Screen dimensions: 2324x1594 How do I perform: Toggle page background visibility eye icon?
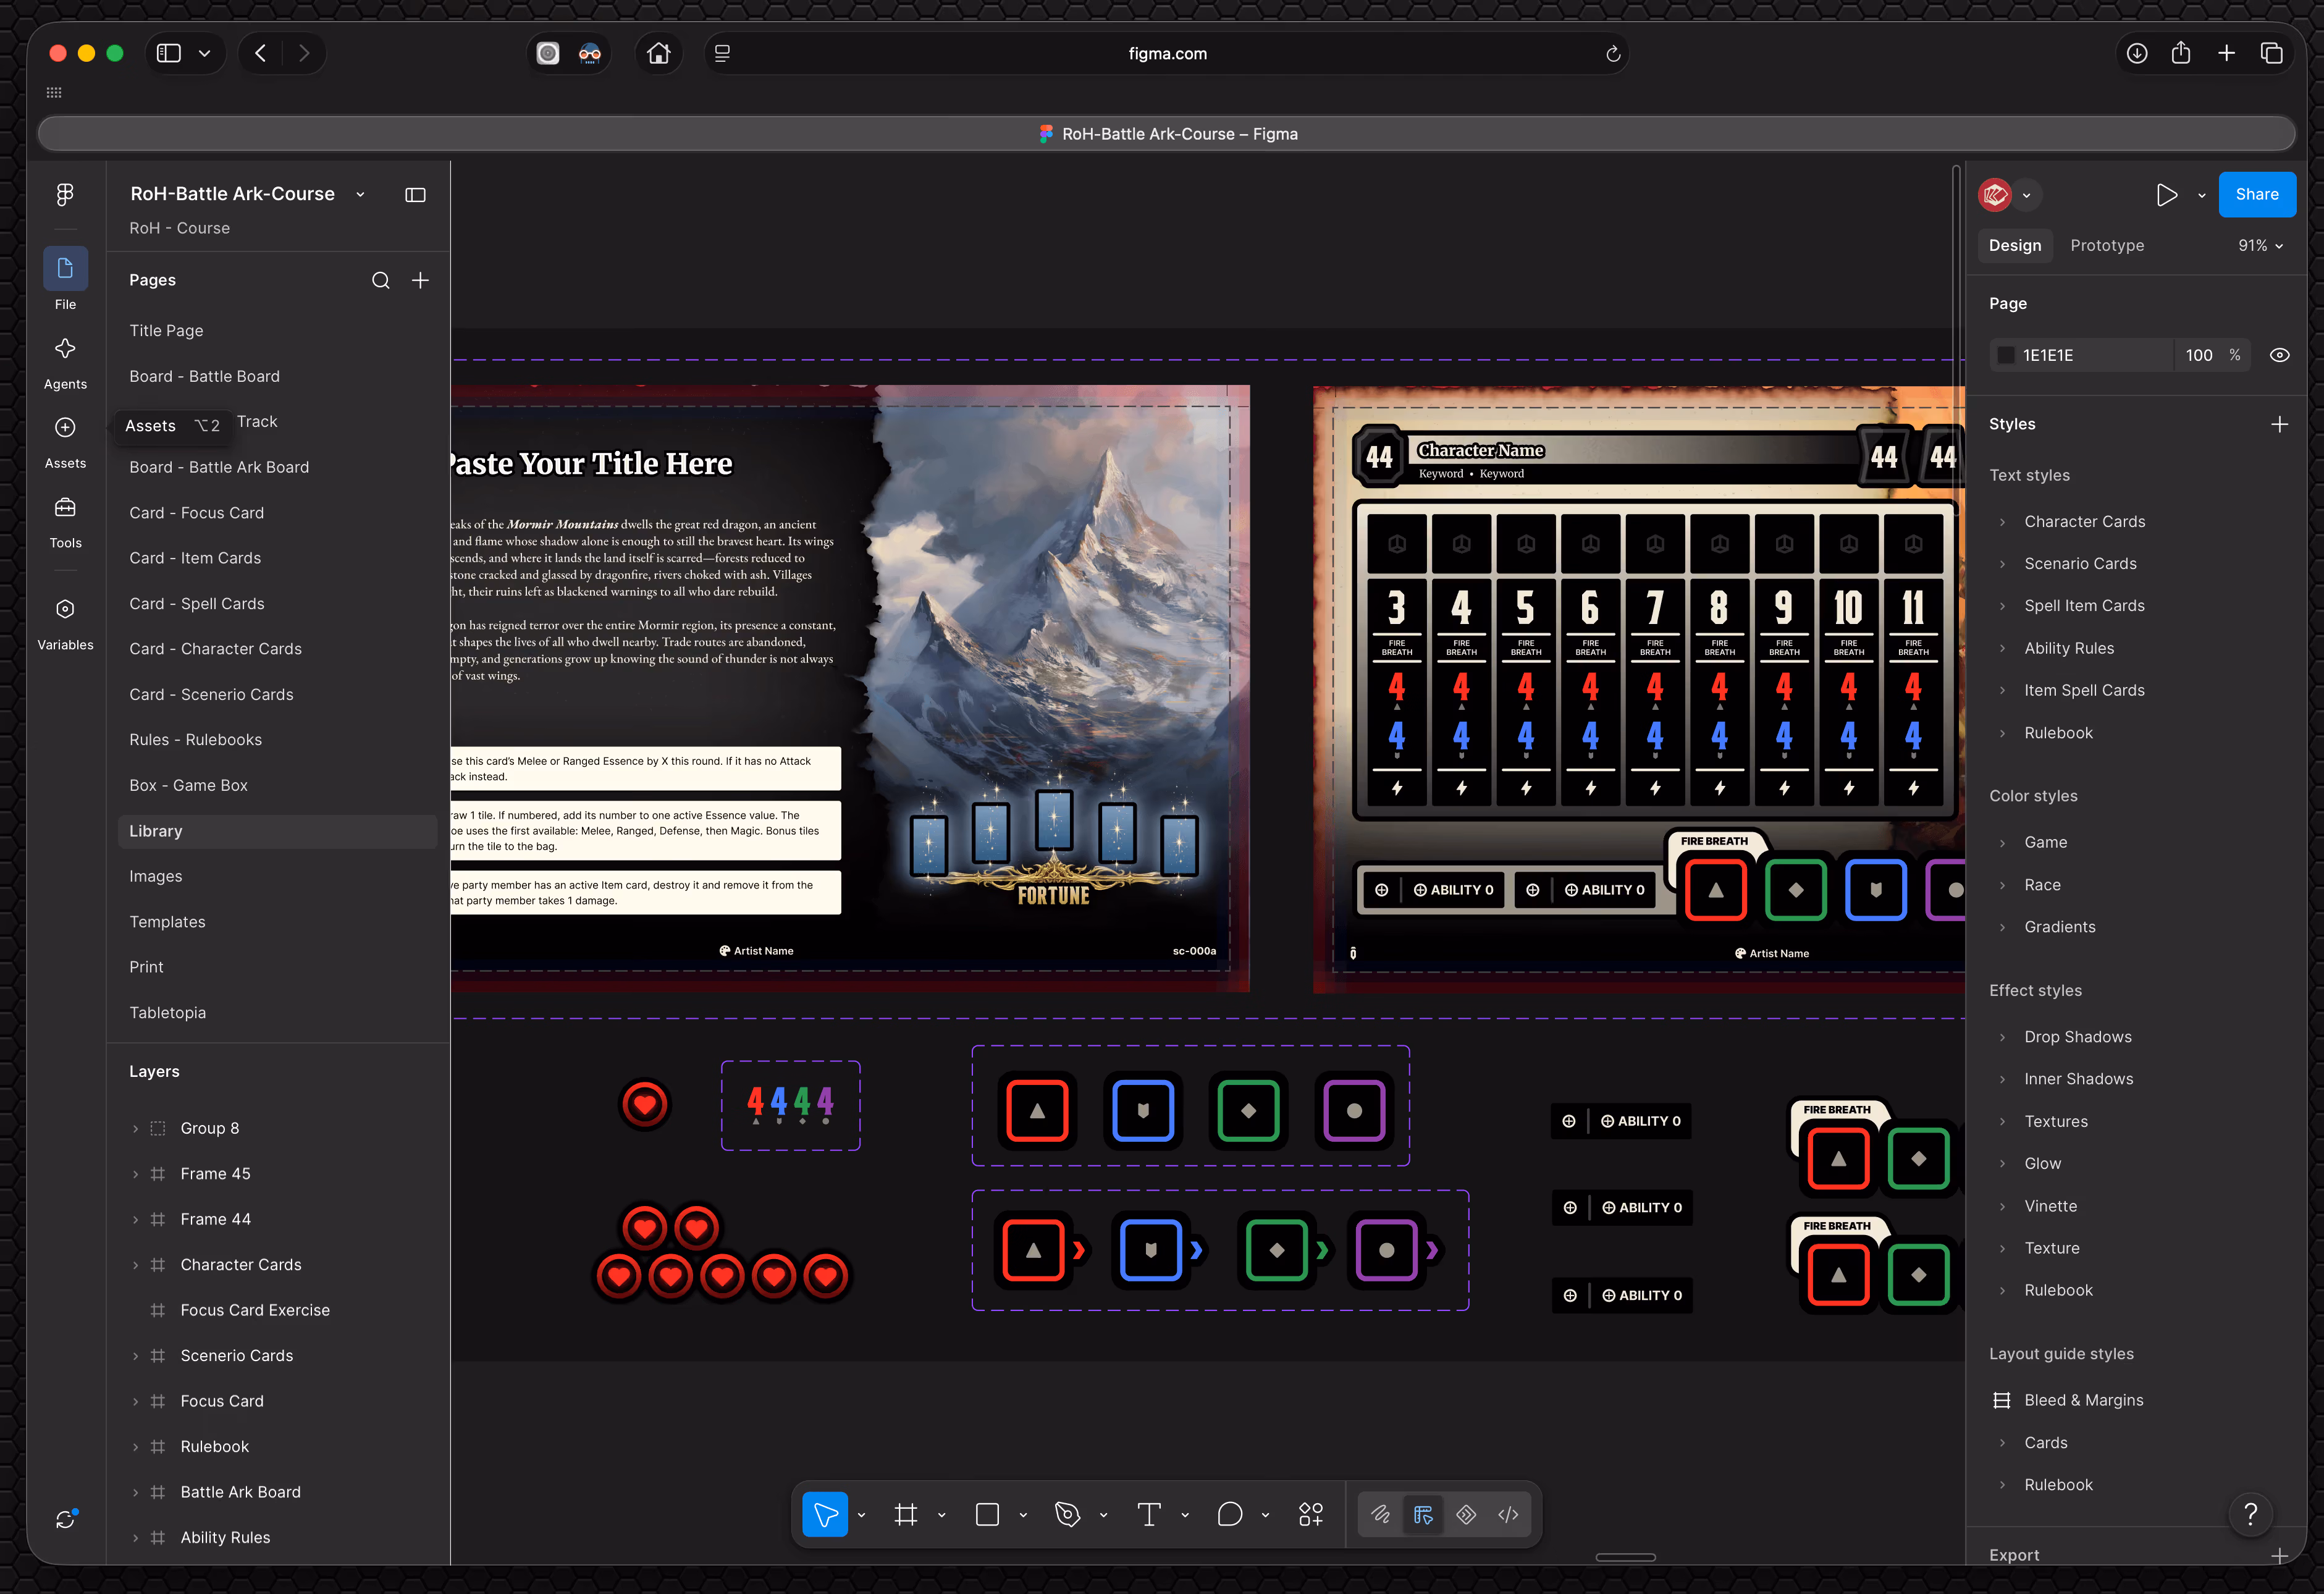tap(2279, 355)
